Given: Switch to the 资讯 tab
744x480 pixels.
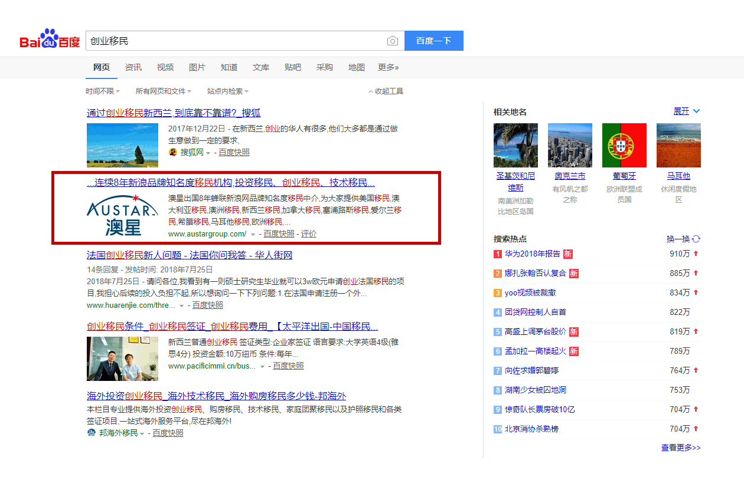Looking at the screenshot, I should (133, 67).
